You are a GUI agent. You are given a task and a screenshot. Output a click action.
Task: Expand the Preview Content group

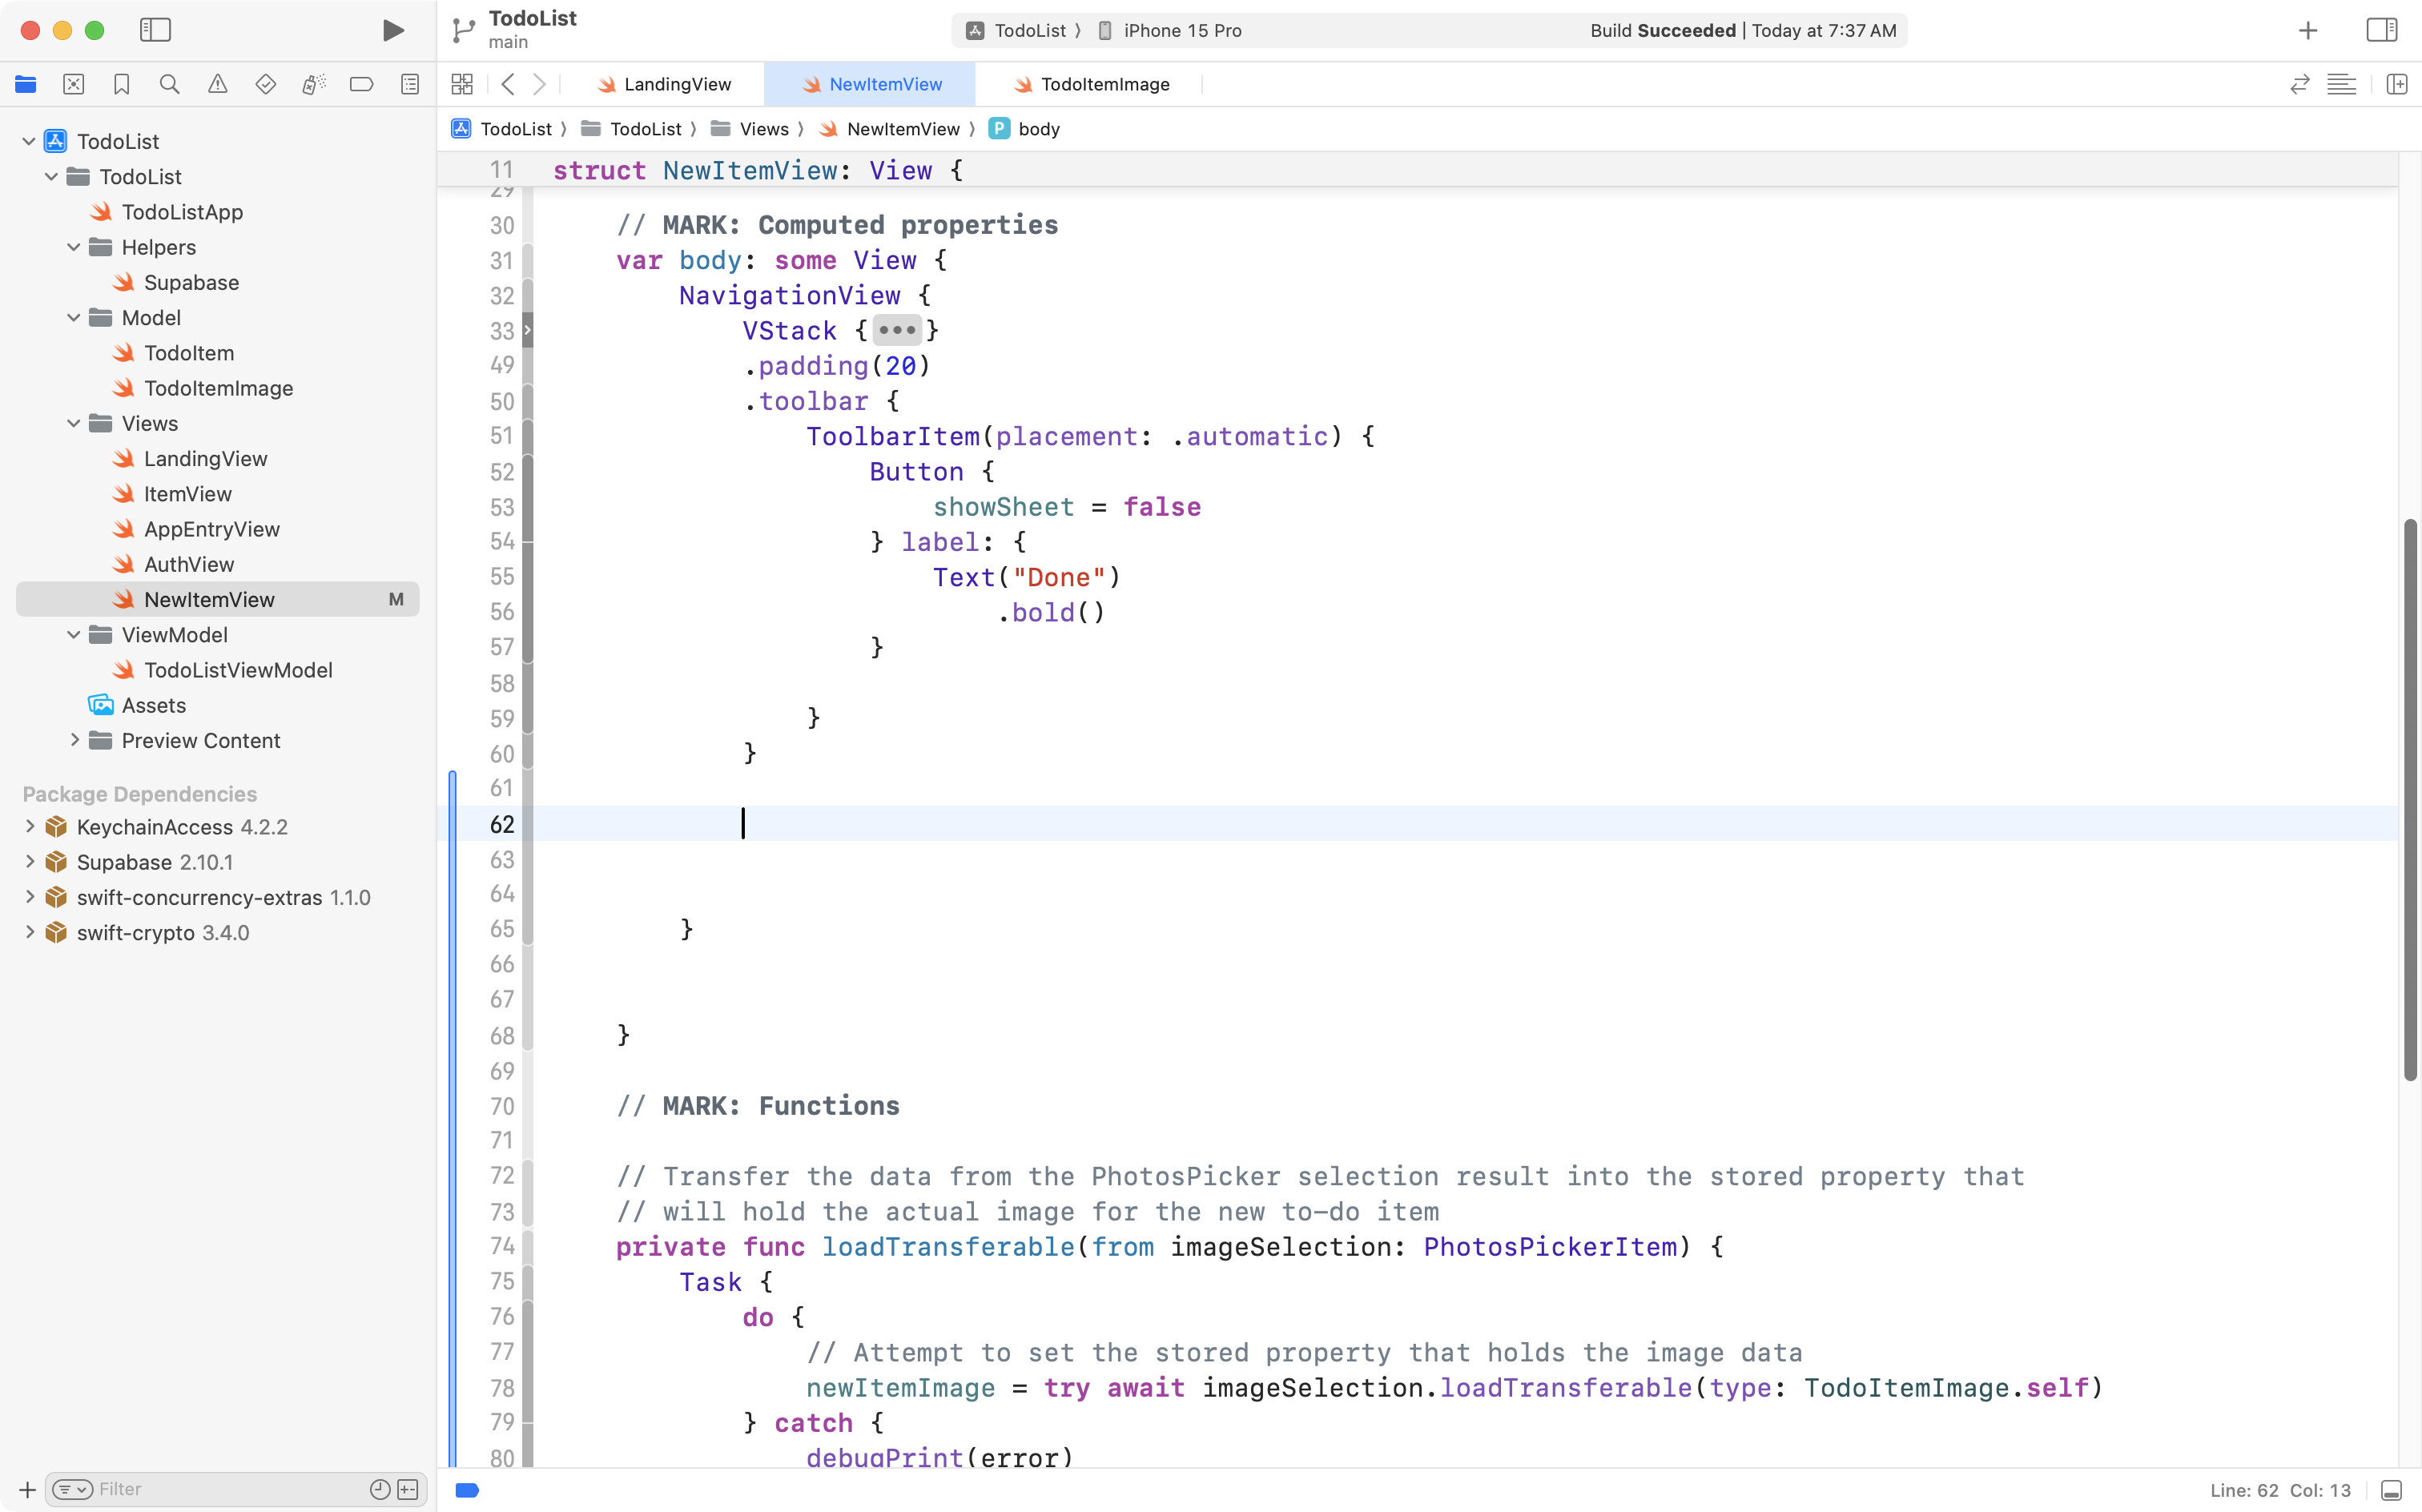74,740
